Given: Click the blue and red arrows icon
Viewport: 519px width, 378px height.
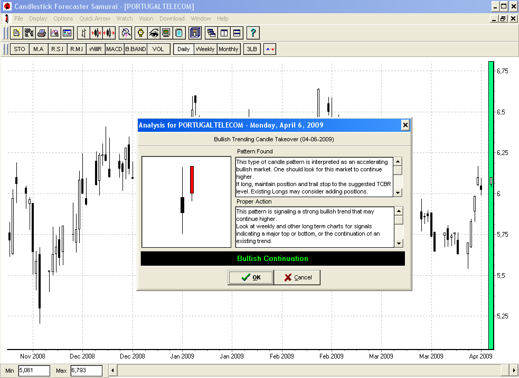Looking at the screenshot, I should (270, 49).
